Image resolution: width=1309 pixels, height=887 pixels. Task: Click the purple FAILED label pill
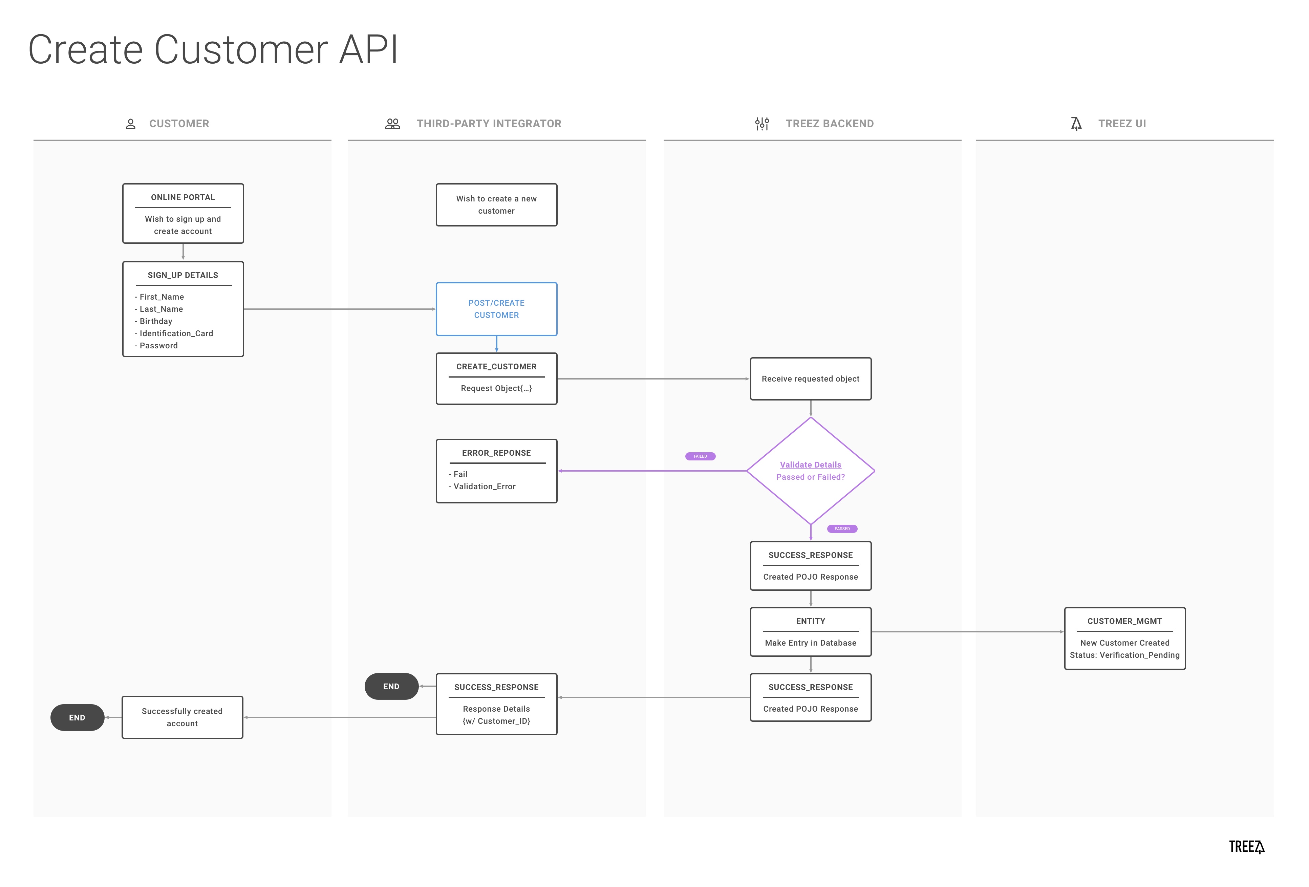coord(700,456)
